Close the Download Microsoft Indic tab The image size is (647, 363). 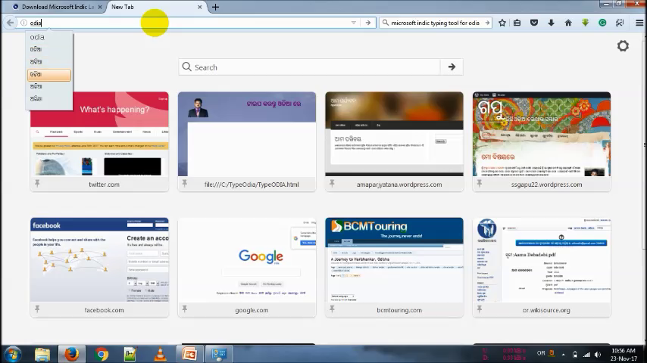[100, 7]
